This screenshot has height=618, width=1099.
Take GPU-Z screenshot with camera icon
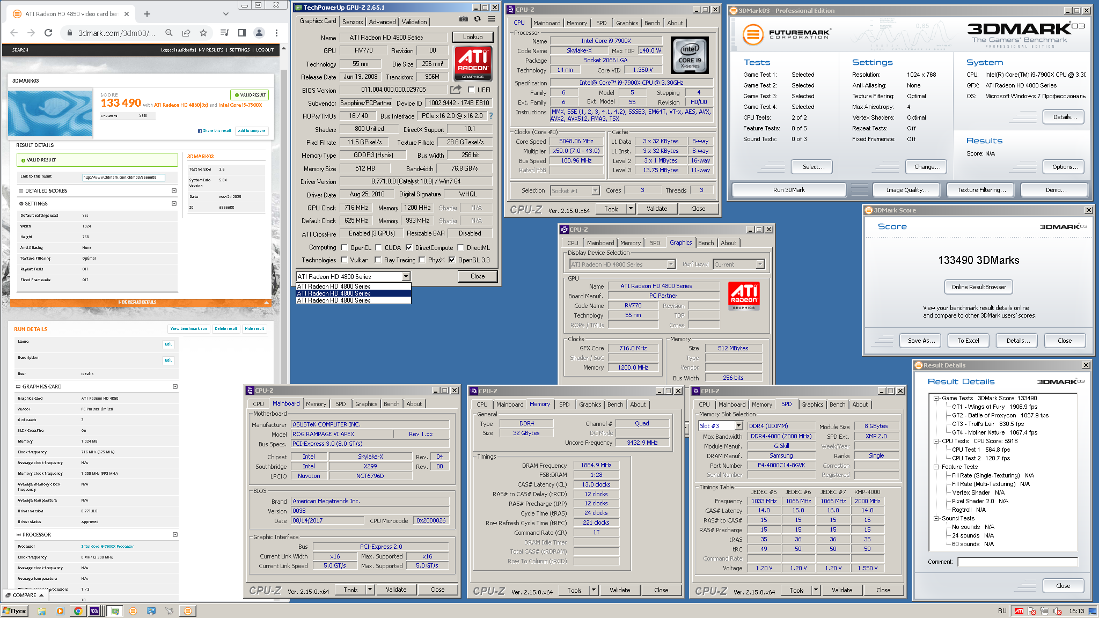464,19
